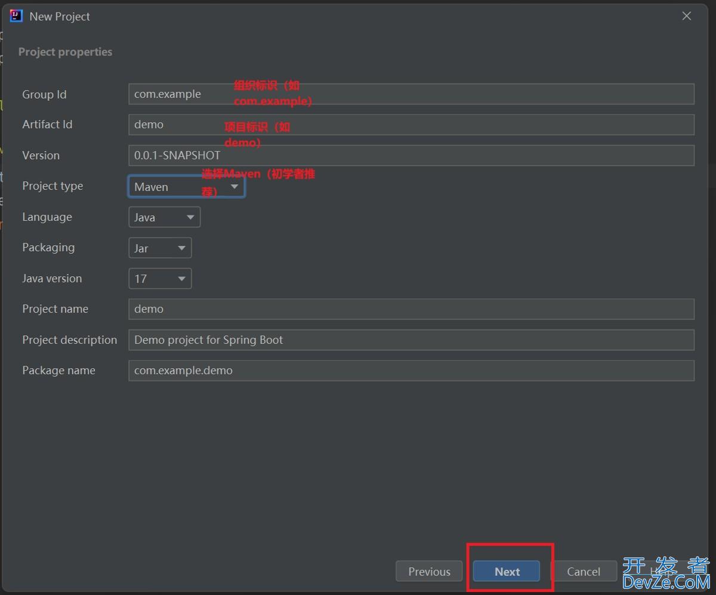Focus the Package name com.example.demo field
Image resolution: width=716 pixels, height=595 pixels.
411,371
